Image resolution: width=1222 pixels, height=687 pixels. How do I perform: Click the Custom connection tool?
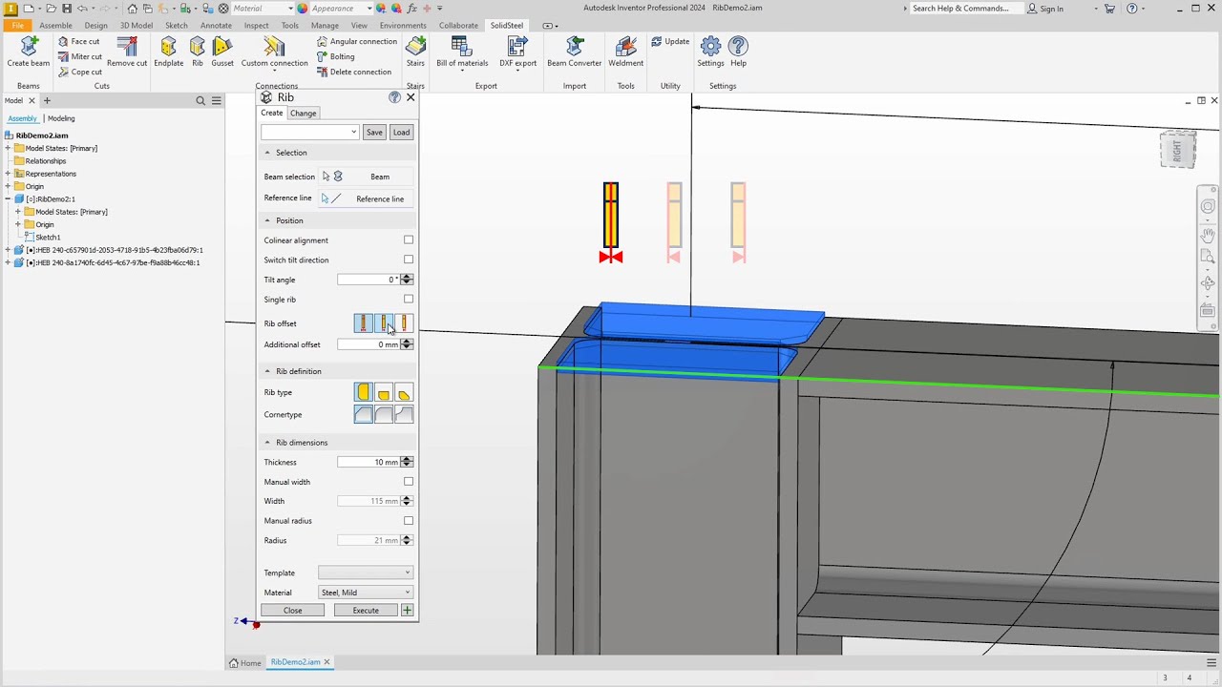pos(274,54)
